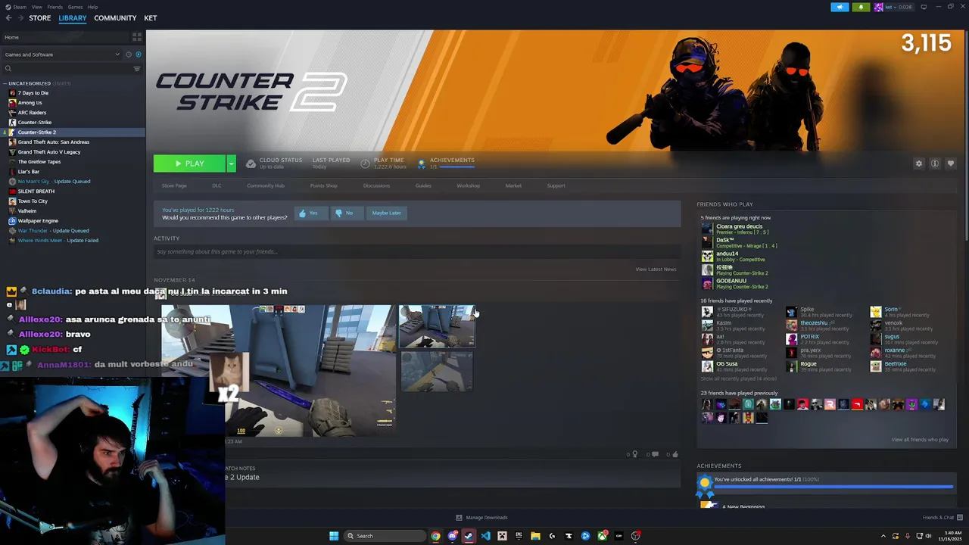Open the Support link
The height and width of the screenshot is (545, 969).
(556, 185)
